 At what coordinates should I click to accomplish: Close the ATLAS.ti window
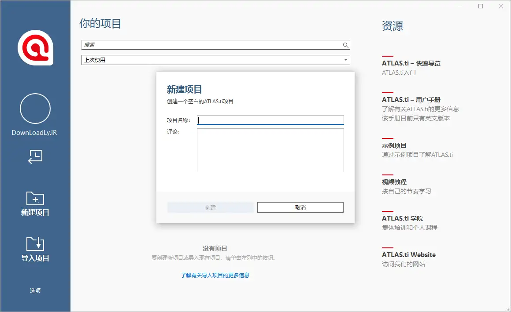pyautogui.click(x=501, y=6)
